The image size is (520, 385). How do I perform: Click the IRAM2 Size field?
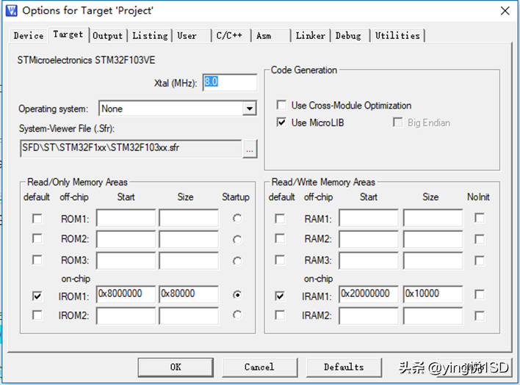(x=433, y=316)
